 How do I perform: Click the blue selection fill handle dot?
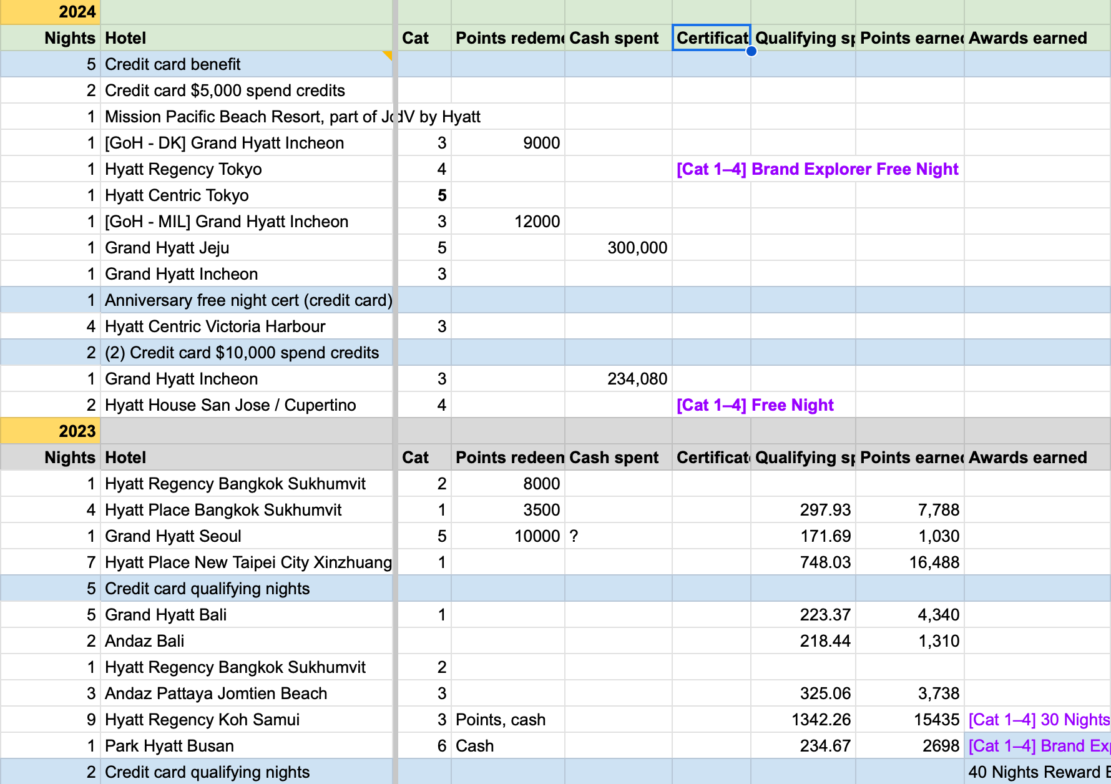[751, 51]
